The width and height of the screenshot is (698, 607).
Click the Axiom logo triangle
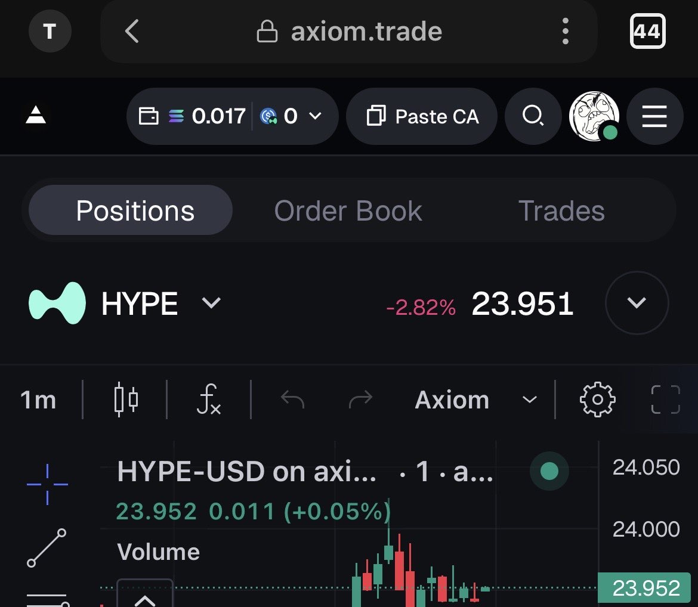[x=36, y=116]
